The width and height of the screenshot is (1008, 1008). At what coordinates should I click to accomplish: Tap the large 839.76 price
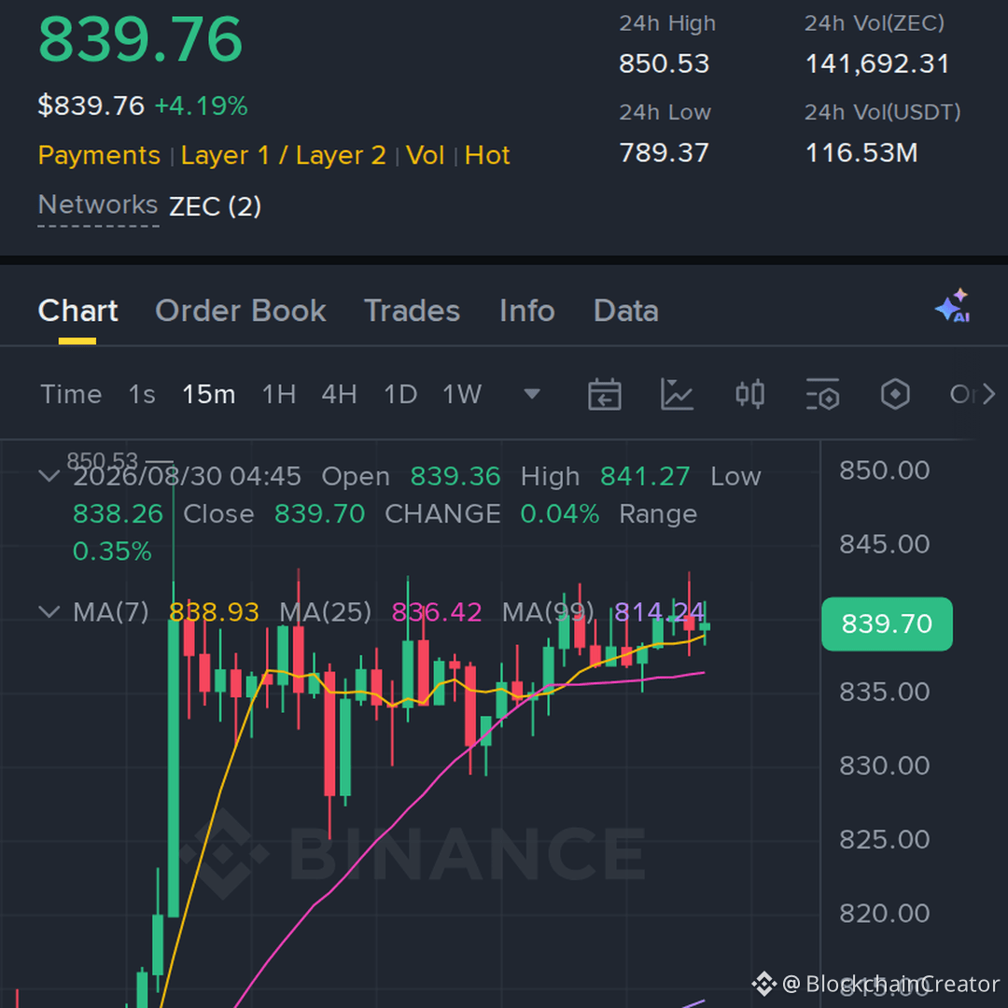tap(140, 40)
